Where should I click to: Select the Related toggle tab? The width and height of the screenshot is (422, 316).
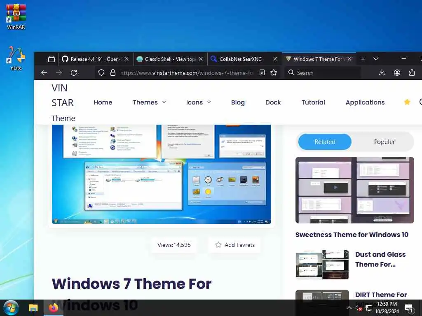325,142
